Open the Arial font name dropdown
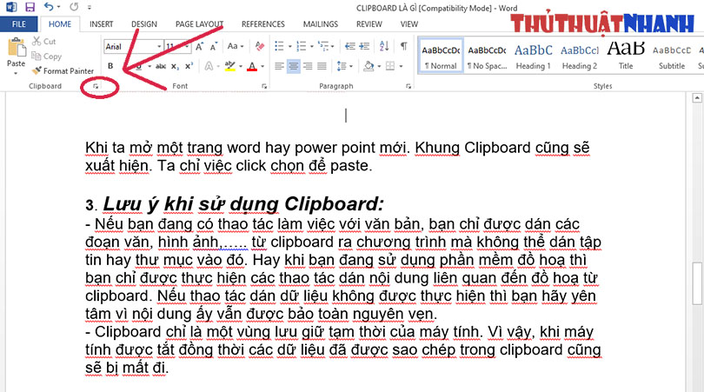Image resolution: width=704 pixels, height=392 pixels. 159,46
